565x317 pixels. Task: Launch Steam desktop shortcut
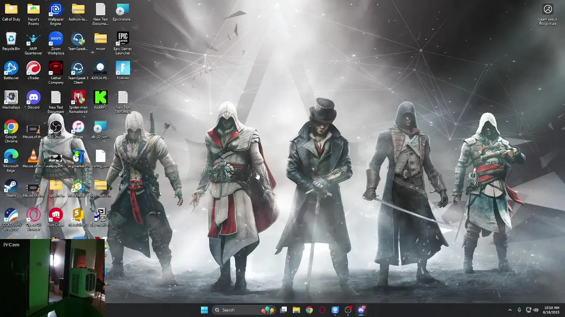(11, 188)
